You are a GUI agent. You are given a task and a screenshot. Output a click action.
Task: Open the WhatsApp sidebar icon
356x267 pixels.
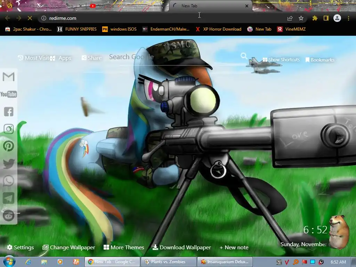pos(9,181)
